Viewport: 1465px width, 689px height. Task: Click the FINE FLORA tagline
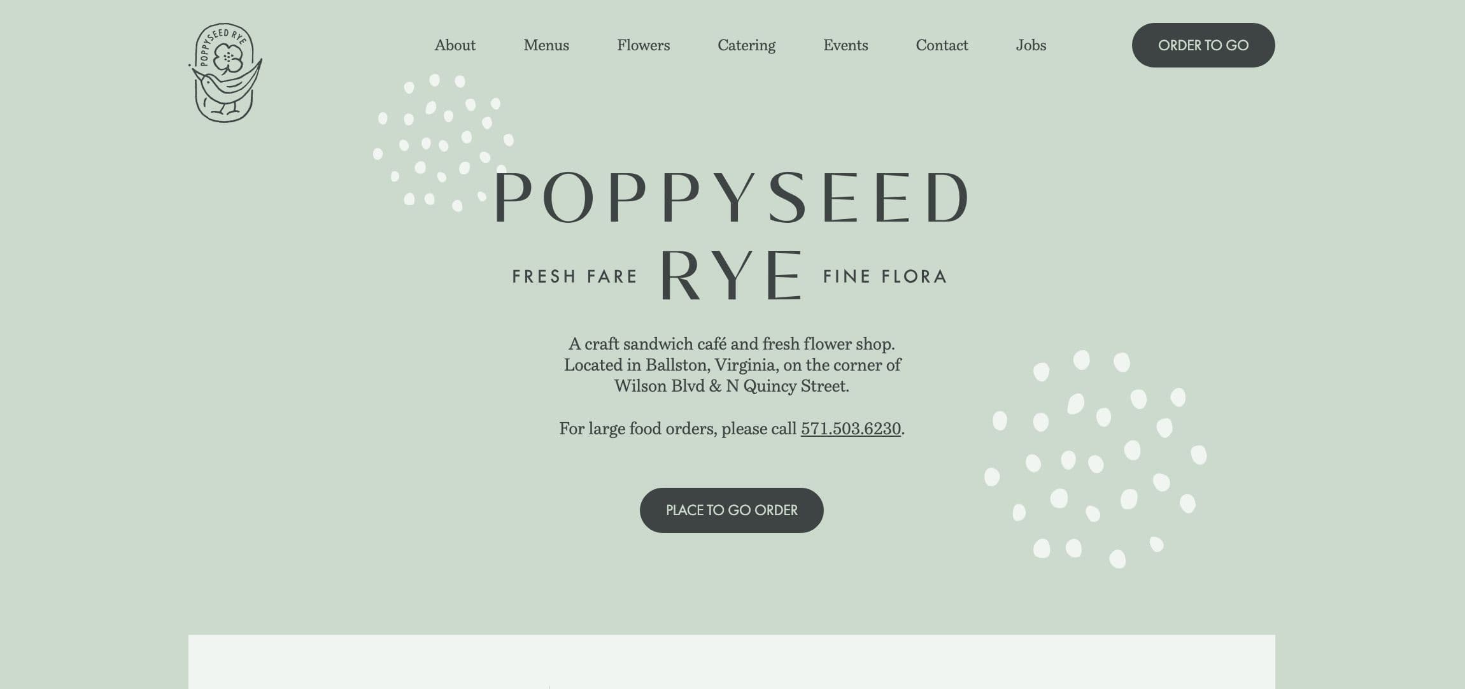(x=884, y=276)
